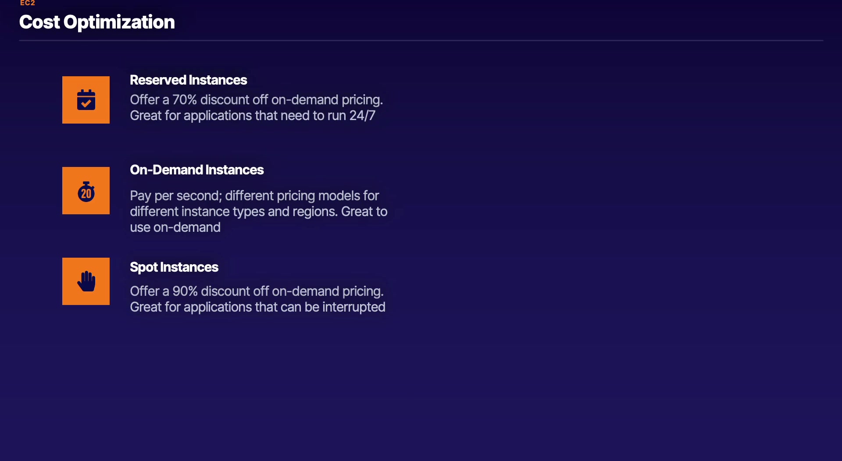
Task: Click the line offering a 70% discount
Action: tap(256, 100)
